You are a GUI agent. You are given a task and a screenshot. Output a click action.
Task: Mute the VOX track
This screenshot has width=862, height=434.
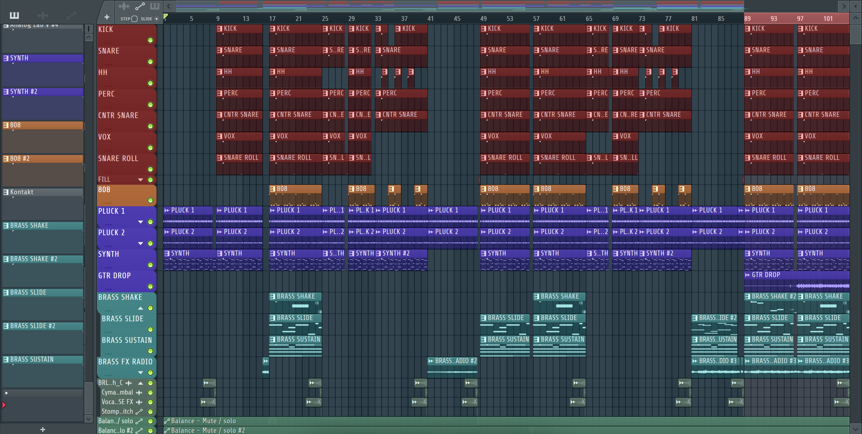[150, 148]
